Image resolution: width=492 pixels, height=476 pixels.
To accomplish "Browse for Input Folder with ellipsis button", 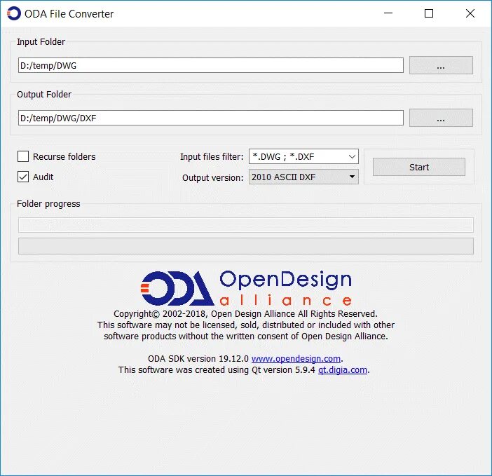I will (441, 65).
